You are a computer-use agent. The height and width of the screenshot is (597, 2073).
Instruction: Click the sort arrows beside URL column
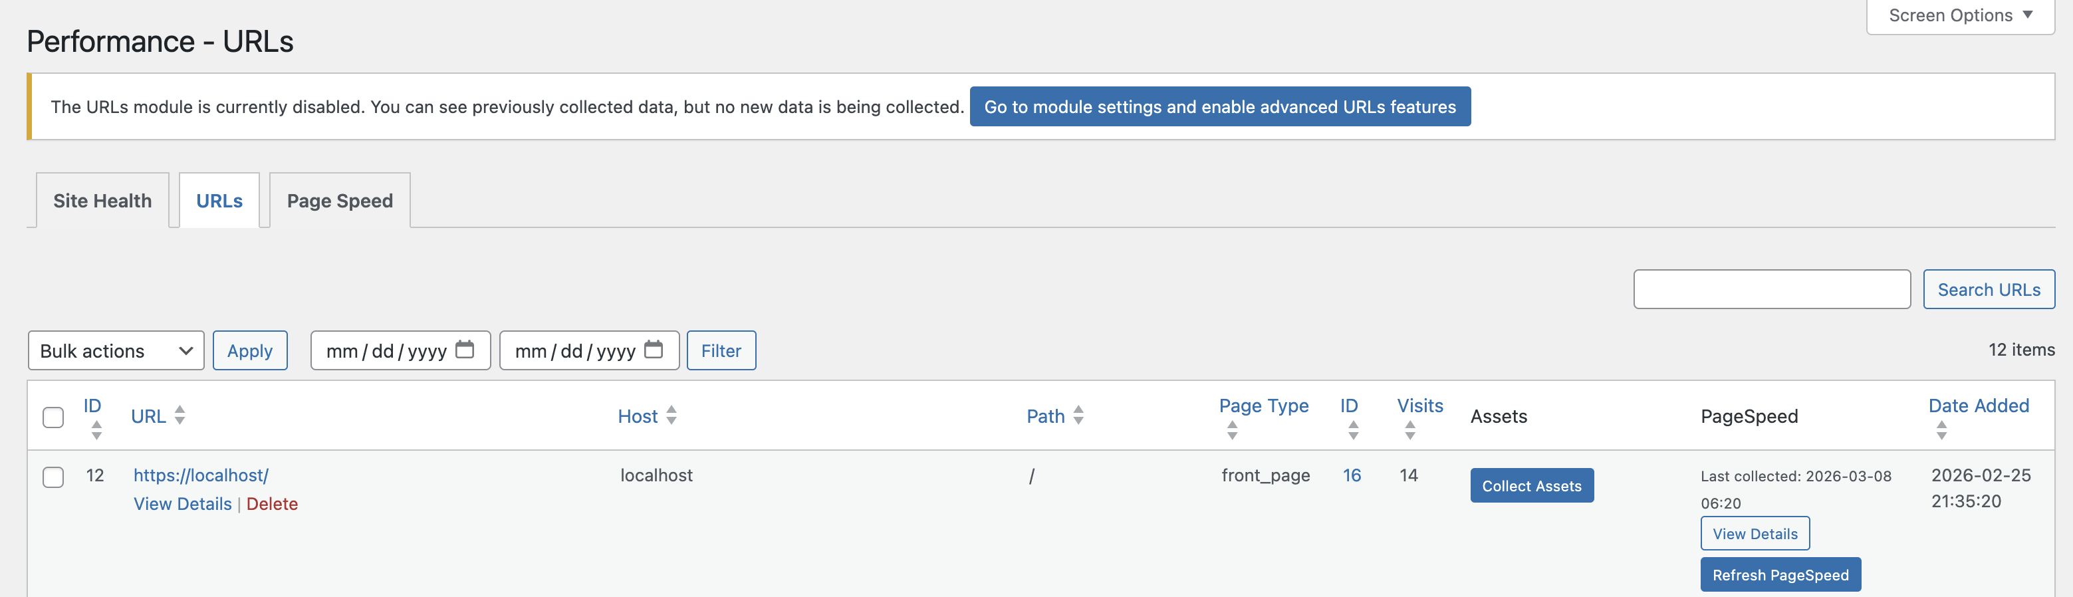tap(180, 415)
